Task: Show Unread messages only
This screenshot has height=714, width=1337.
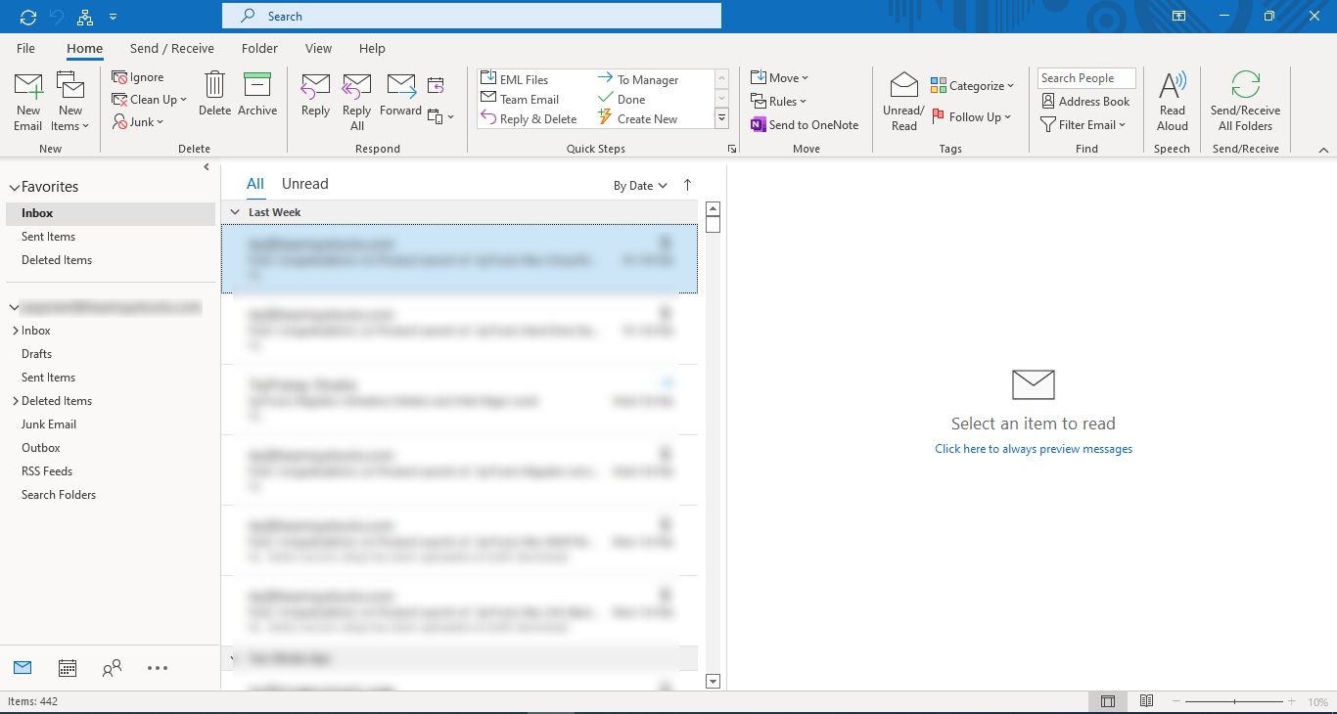Action: [x=305, y=184]
